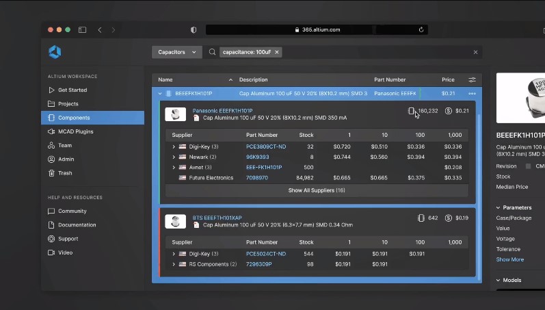
Task: Expand Digi-Key (3) under BTS part
Action: coord(174,254)
